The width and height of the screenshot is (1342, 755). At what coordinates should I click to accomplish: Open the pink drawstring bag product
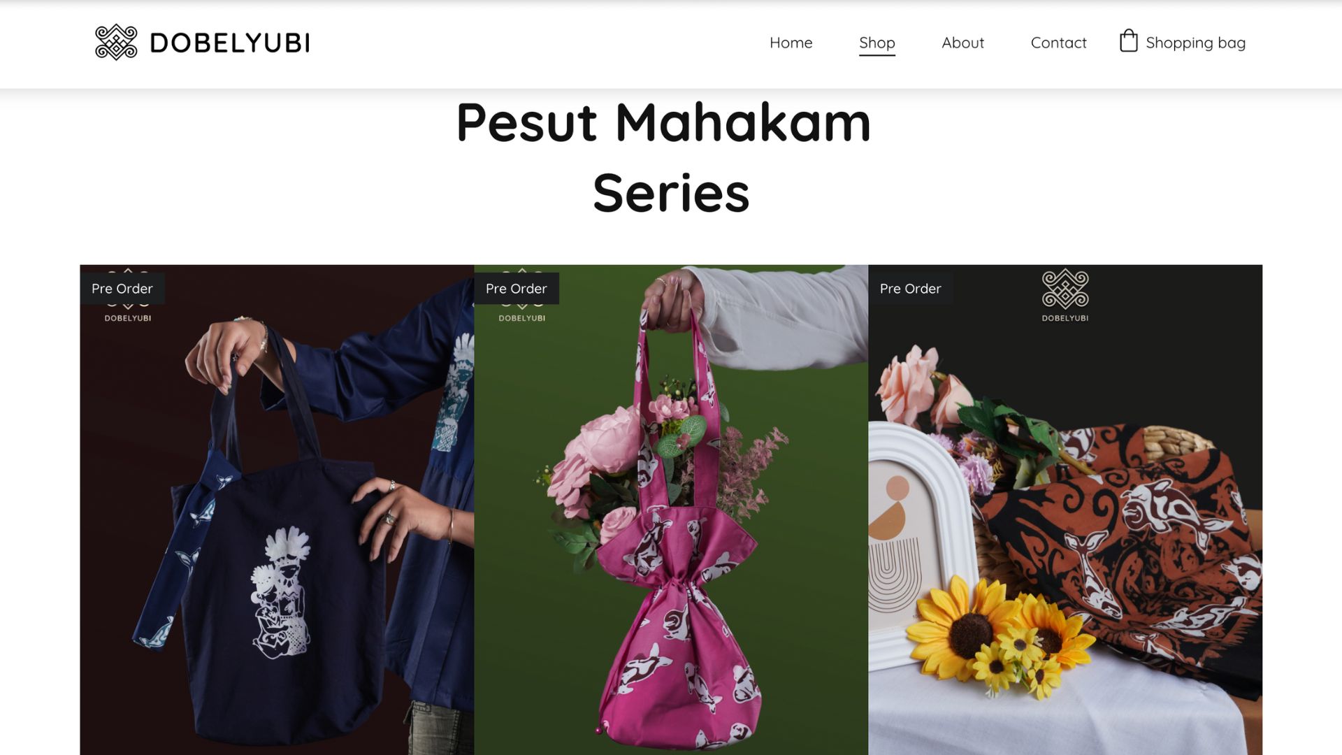click(671, 510)
